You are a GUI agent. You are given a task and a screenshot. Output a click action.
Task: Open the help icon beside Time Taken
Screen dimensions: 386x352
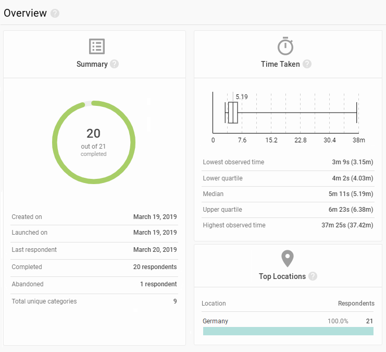point(307,64)
